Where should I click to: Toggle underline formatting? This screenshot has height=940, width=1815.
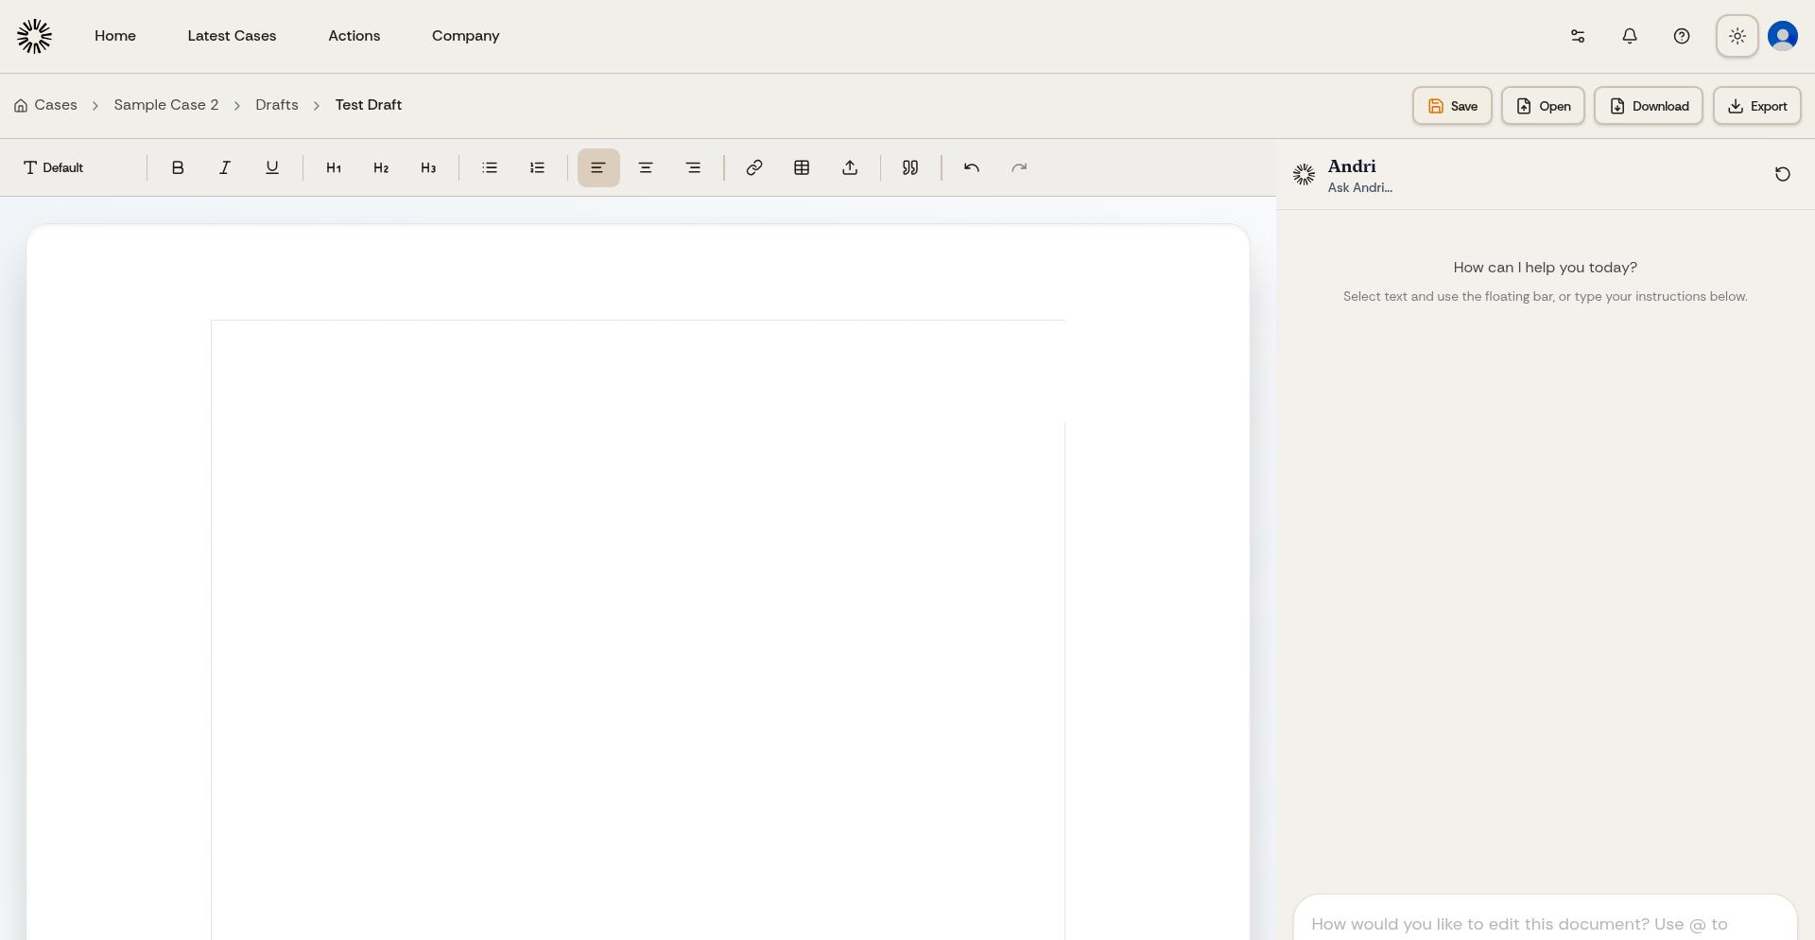272,167
